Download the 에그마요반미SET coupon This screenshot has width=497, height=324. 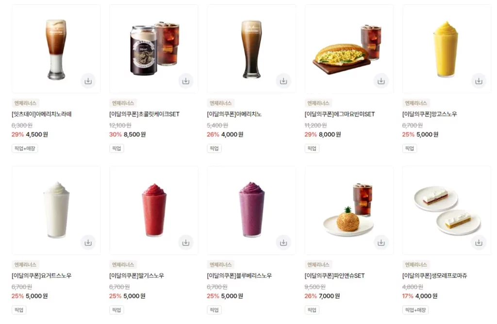click(381, 81)
